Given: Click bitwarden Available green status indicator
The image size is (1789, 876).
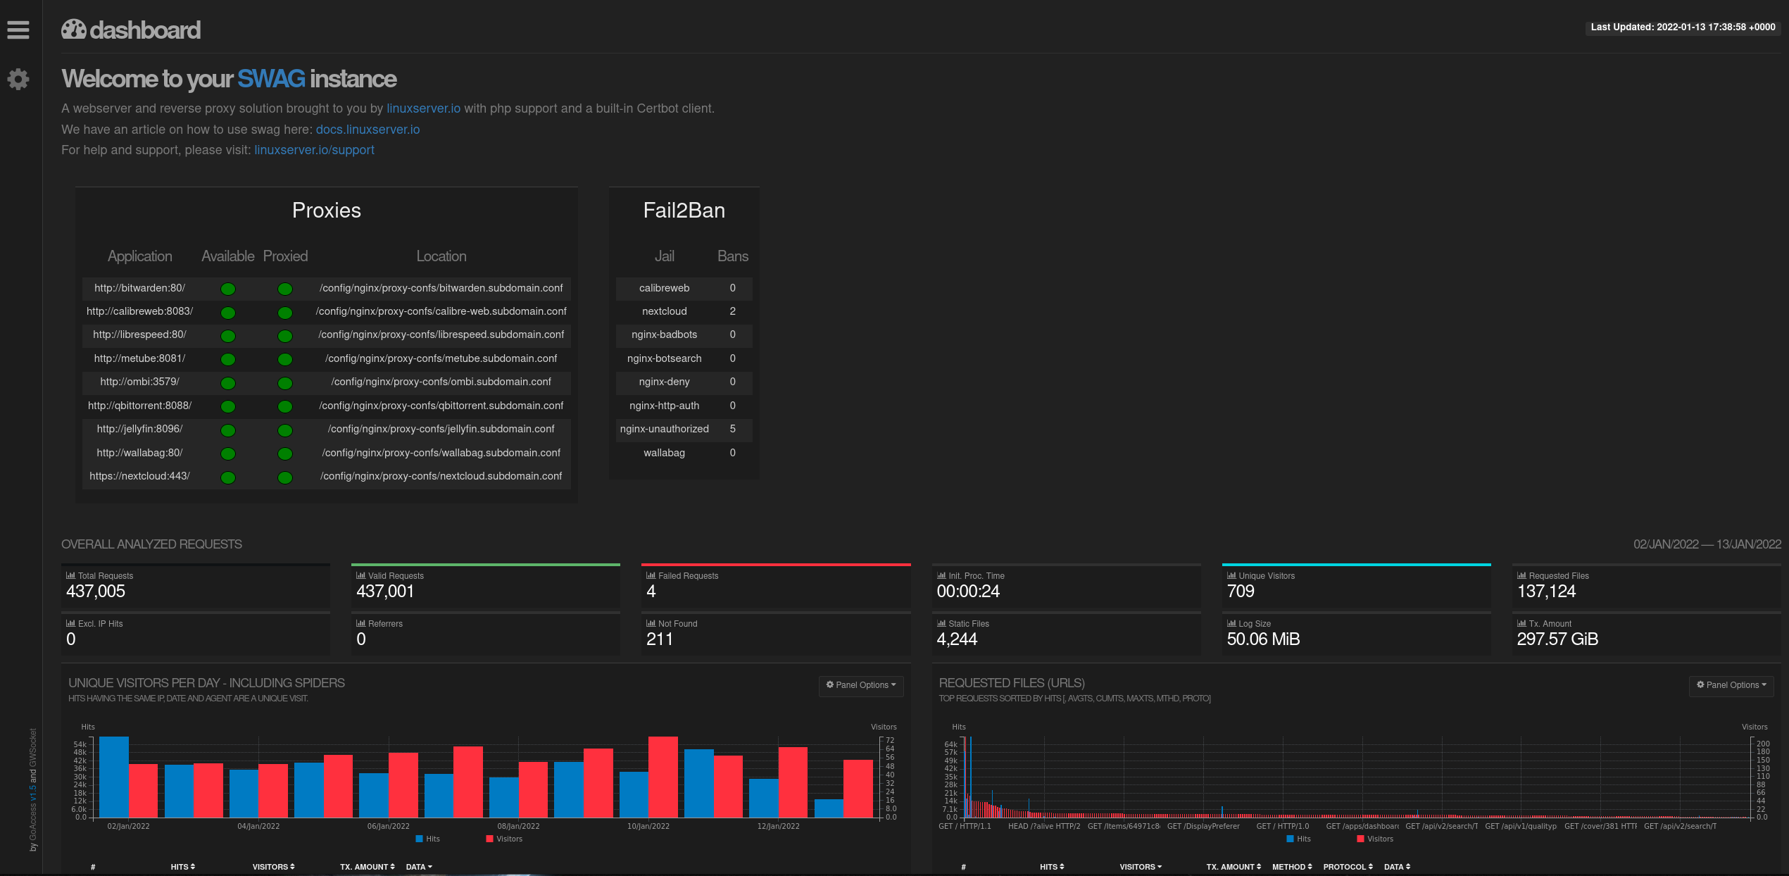Looking at the screenshot, I should (x=228, y=289).
